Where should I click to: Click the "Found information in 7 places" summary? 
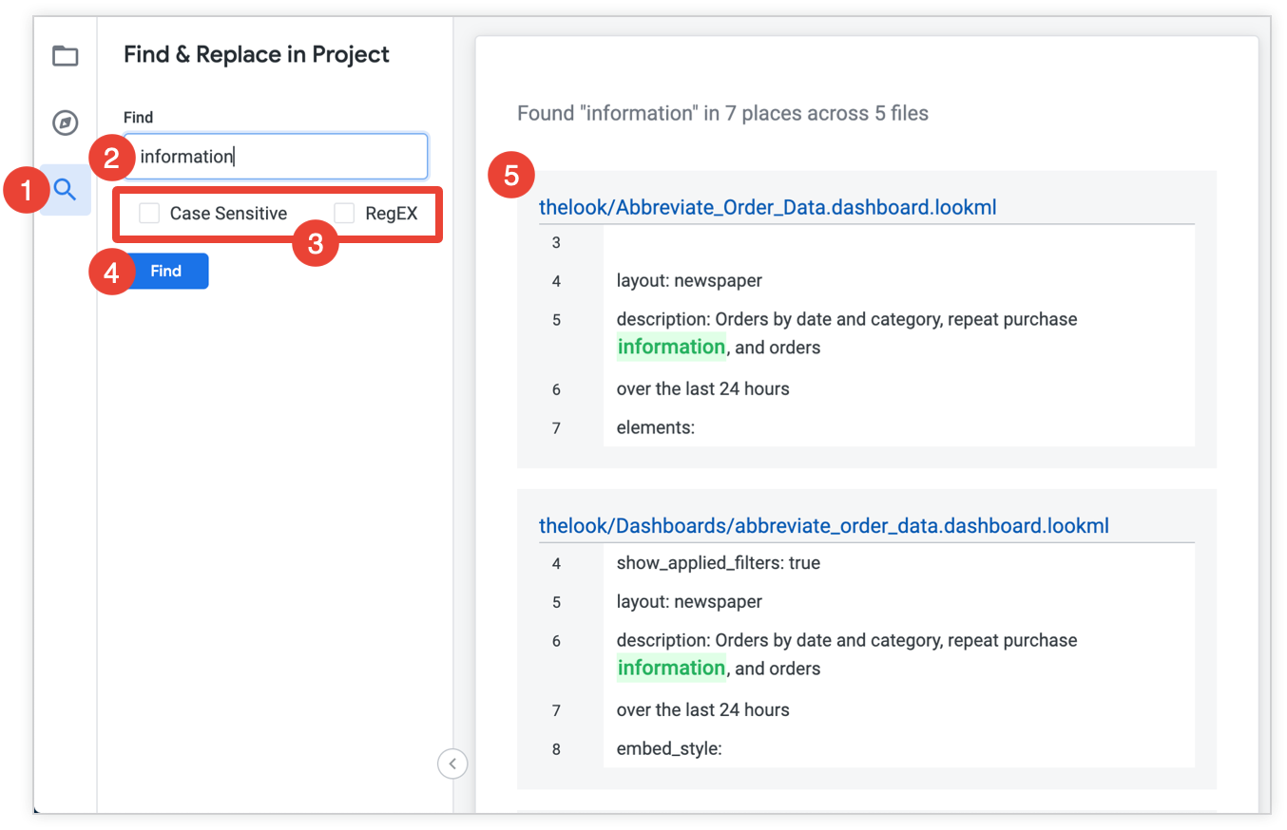(x=722, y=114)
